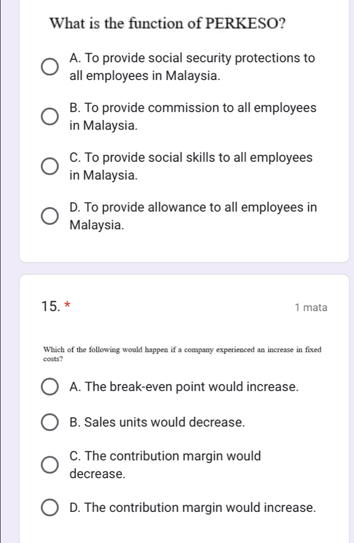354x543 pixels.
Task: Click the text 'C. To provide social skills'
Action: click(191, 157)
